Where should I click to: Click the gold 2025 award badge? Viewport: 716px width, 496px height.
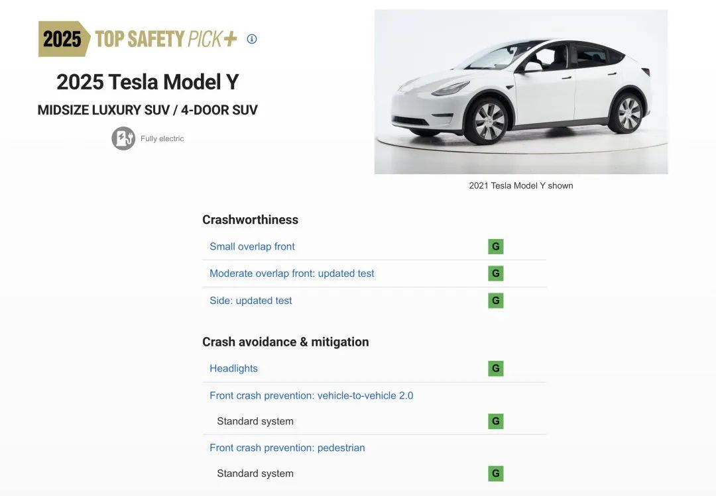point(62,39)
